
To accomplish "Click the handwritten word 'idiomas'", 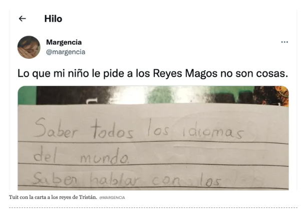I will pos(213,130).
